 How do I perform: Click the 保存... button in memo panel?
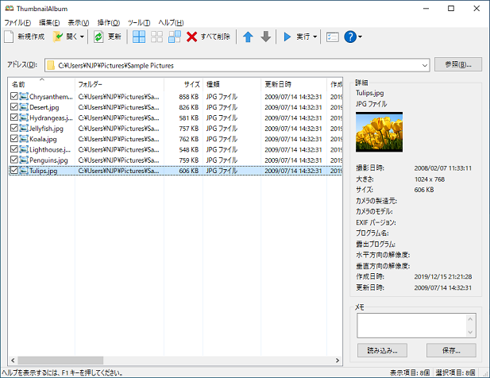450,350
